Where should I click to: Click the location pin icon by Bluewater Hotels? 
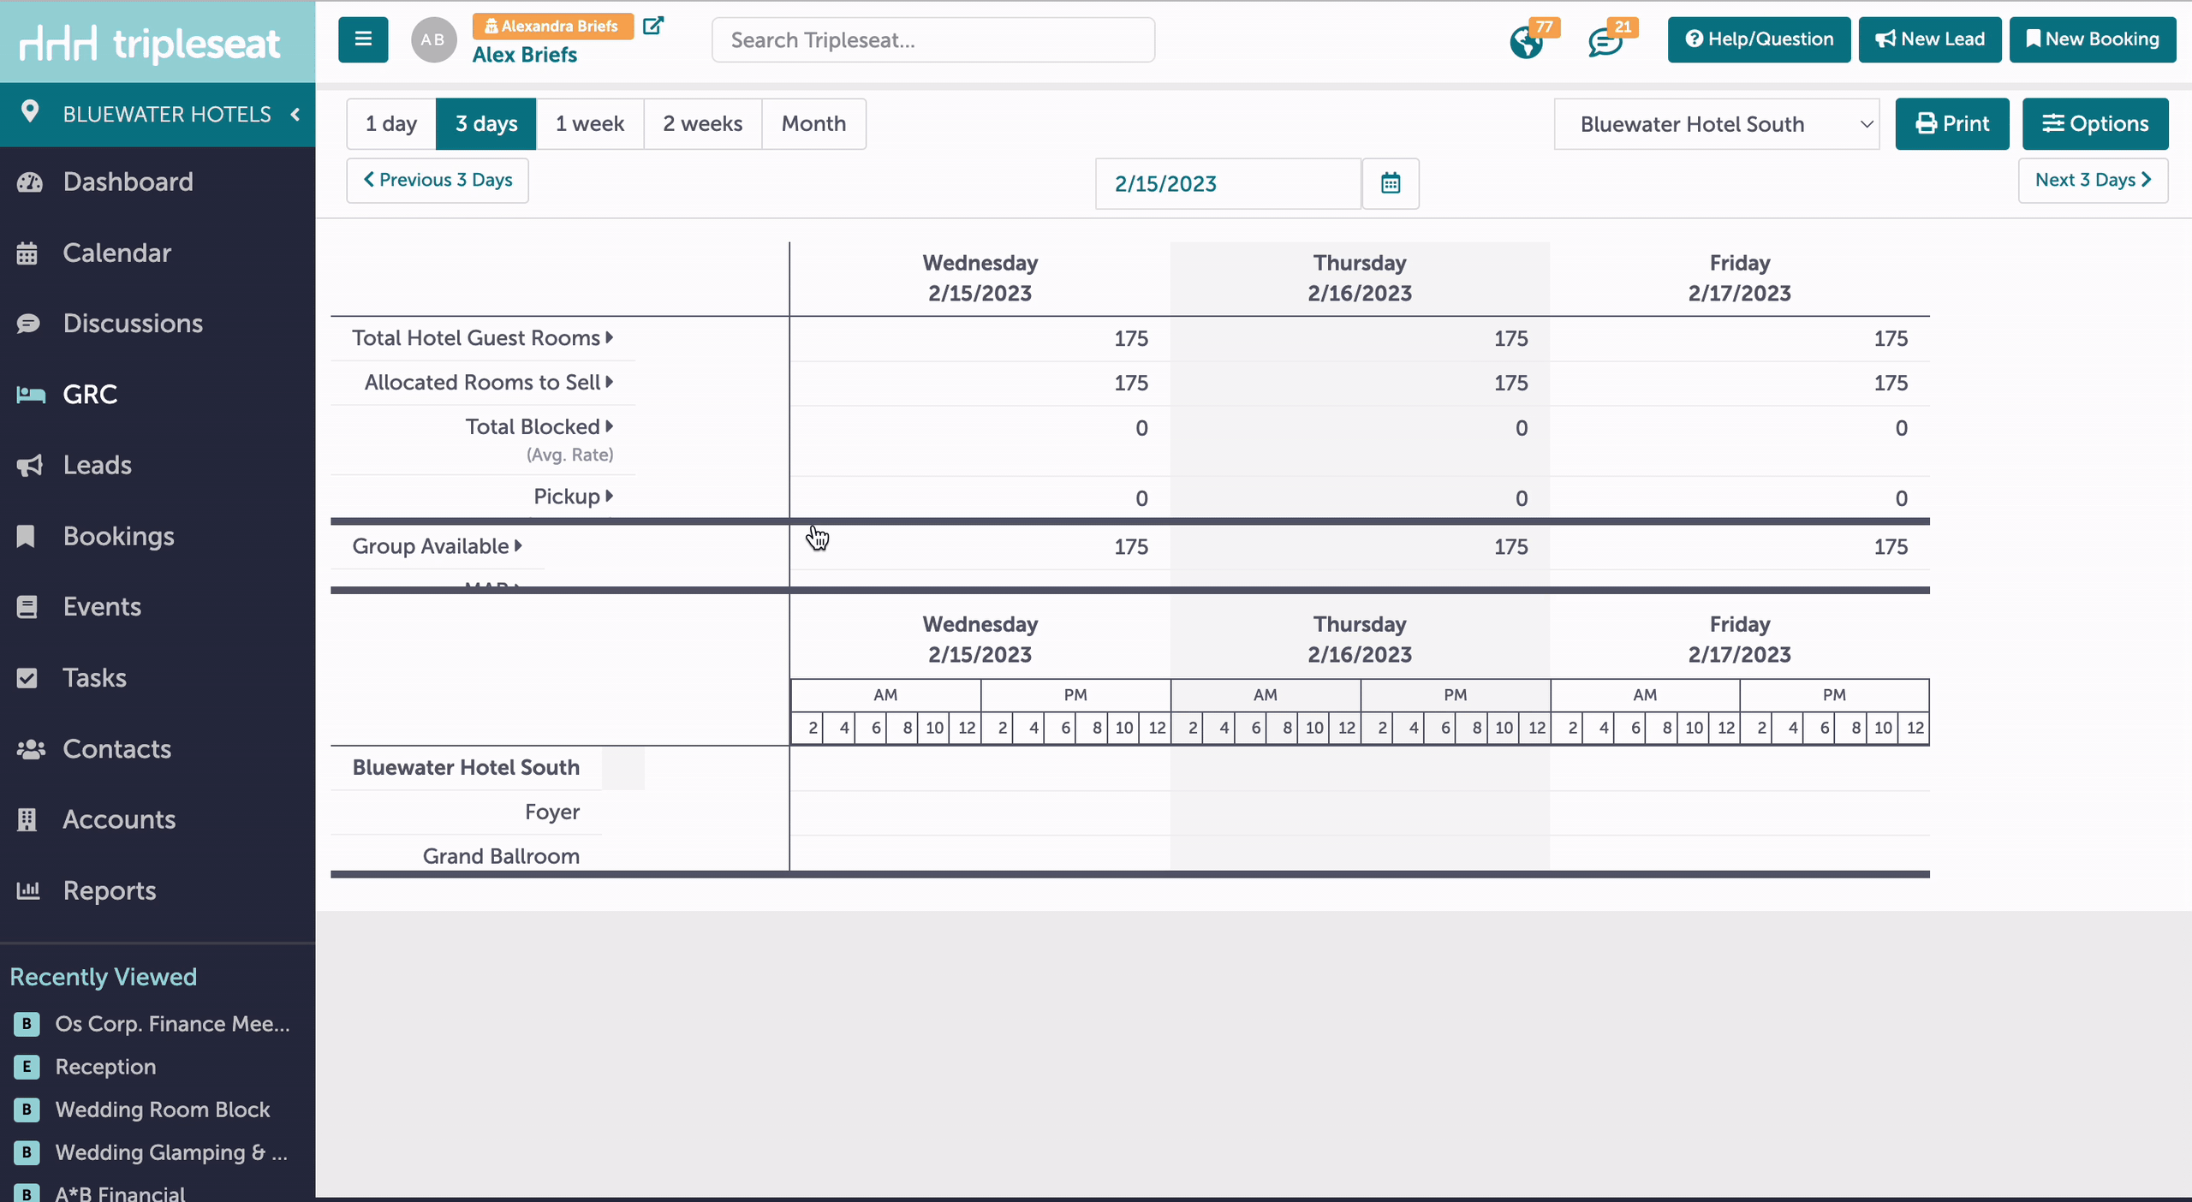tap(30, 112)
